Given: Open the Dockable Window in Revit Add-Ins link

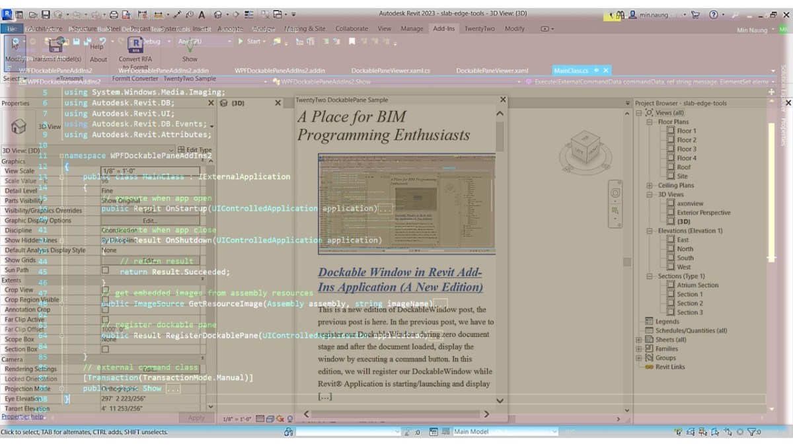Looking at the screenshot, I should pos(400,279).
